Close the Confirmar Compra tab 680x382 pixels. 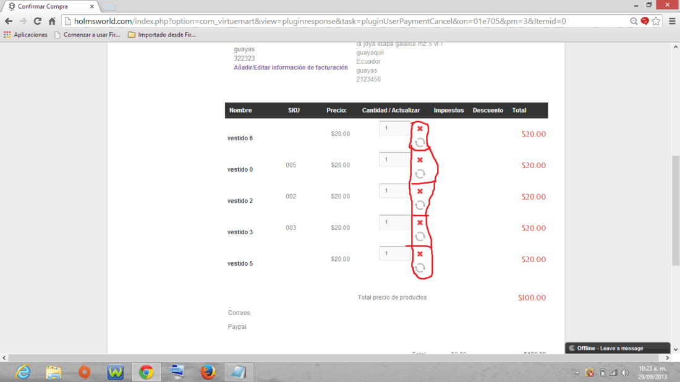pos(92,7)
